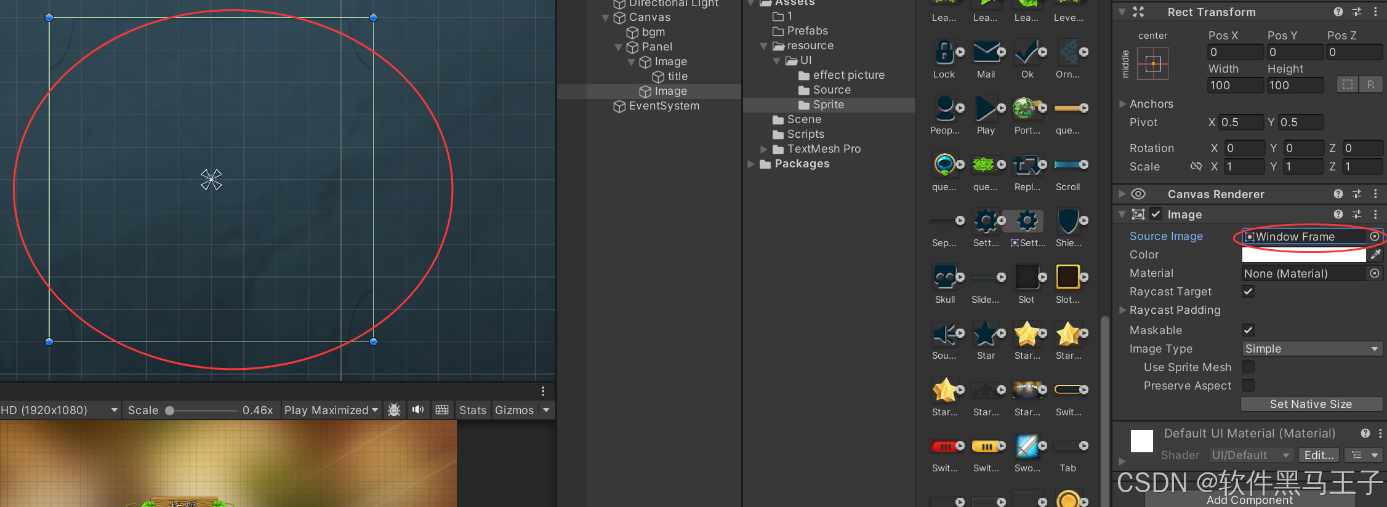Select EventSystem in hierarchy
Image resolution: width=1387 pixels, height=507 pixels.
coord(656,106)
